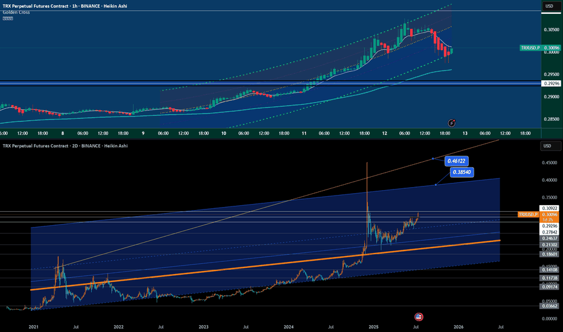Click the 0.38540 price callout label

click(462, 172)
